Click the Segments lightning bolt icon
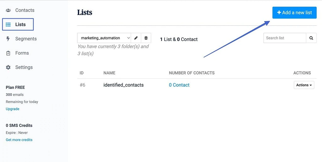This screenshot has height=162, width=322. [8, 39]
